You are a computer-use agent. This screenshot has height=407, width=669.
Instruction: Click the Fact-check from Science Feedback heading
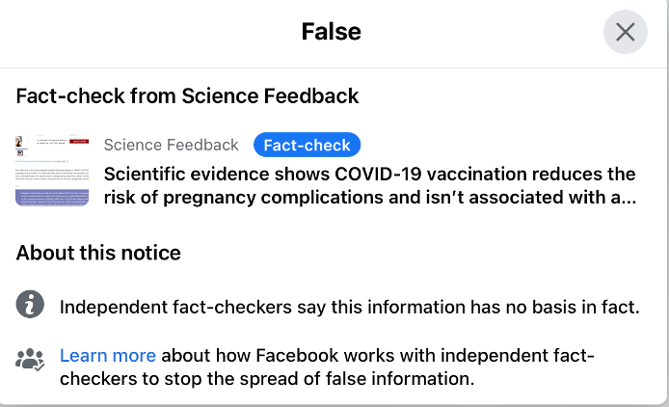tap(187, 95)
